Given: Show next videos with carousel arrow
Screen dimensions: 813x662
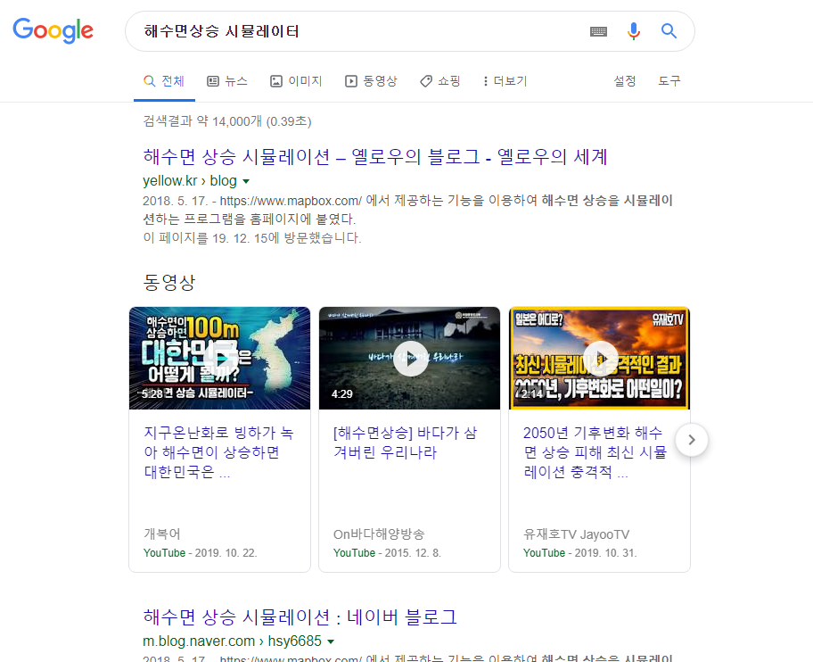Looking at the screenshot, I should (692, 440).
